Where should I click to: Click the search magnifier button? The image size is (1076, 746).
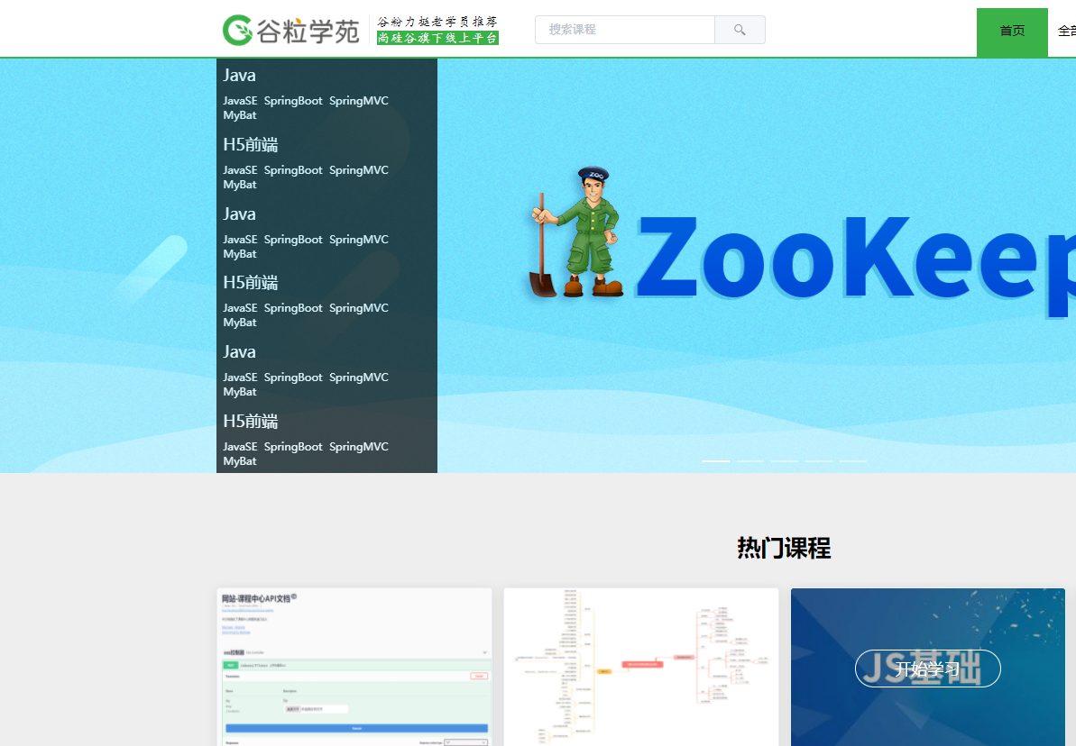tap(740, 30)
